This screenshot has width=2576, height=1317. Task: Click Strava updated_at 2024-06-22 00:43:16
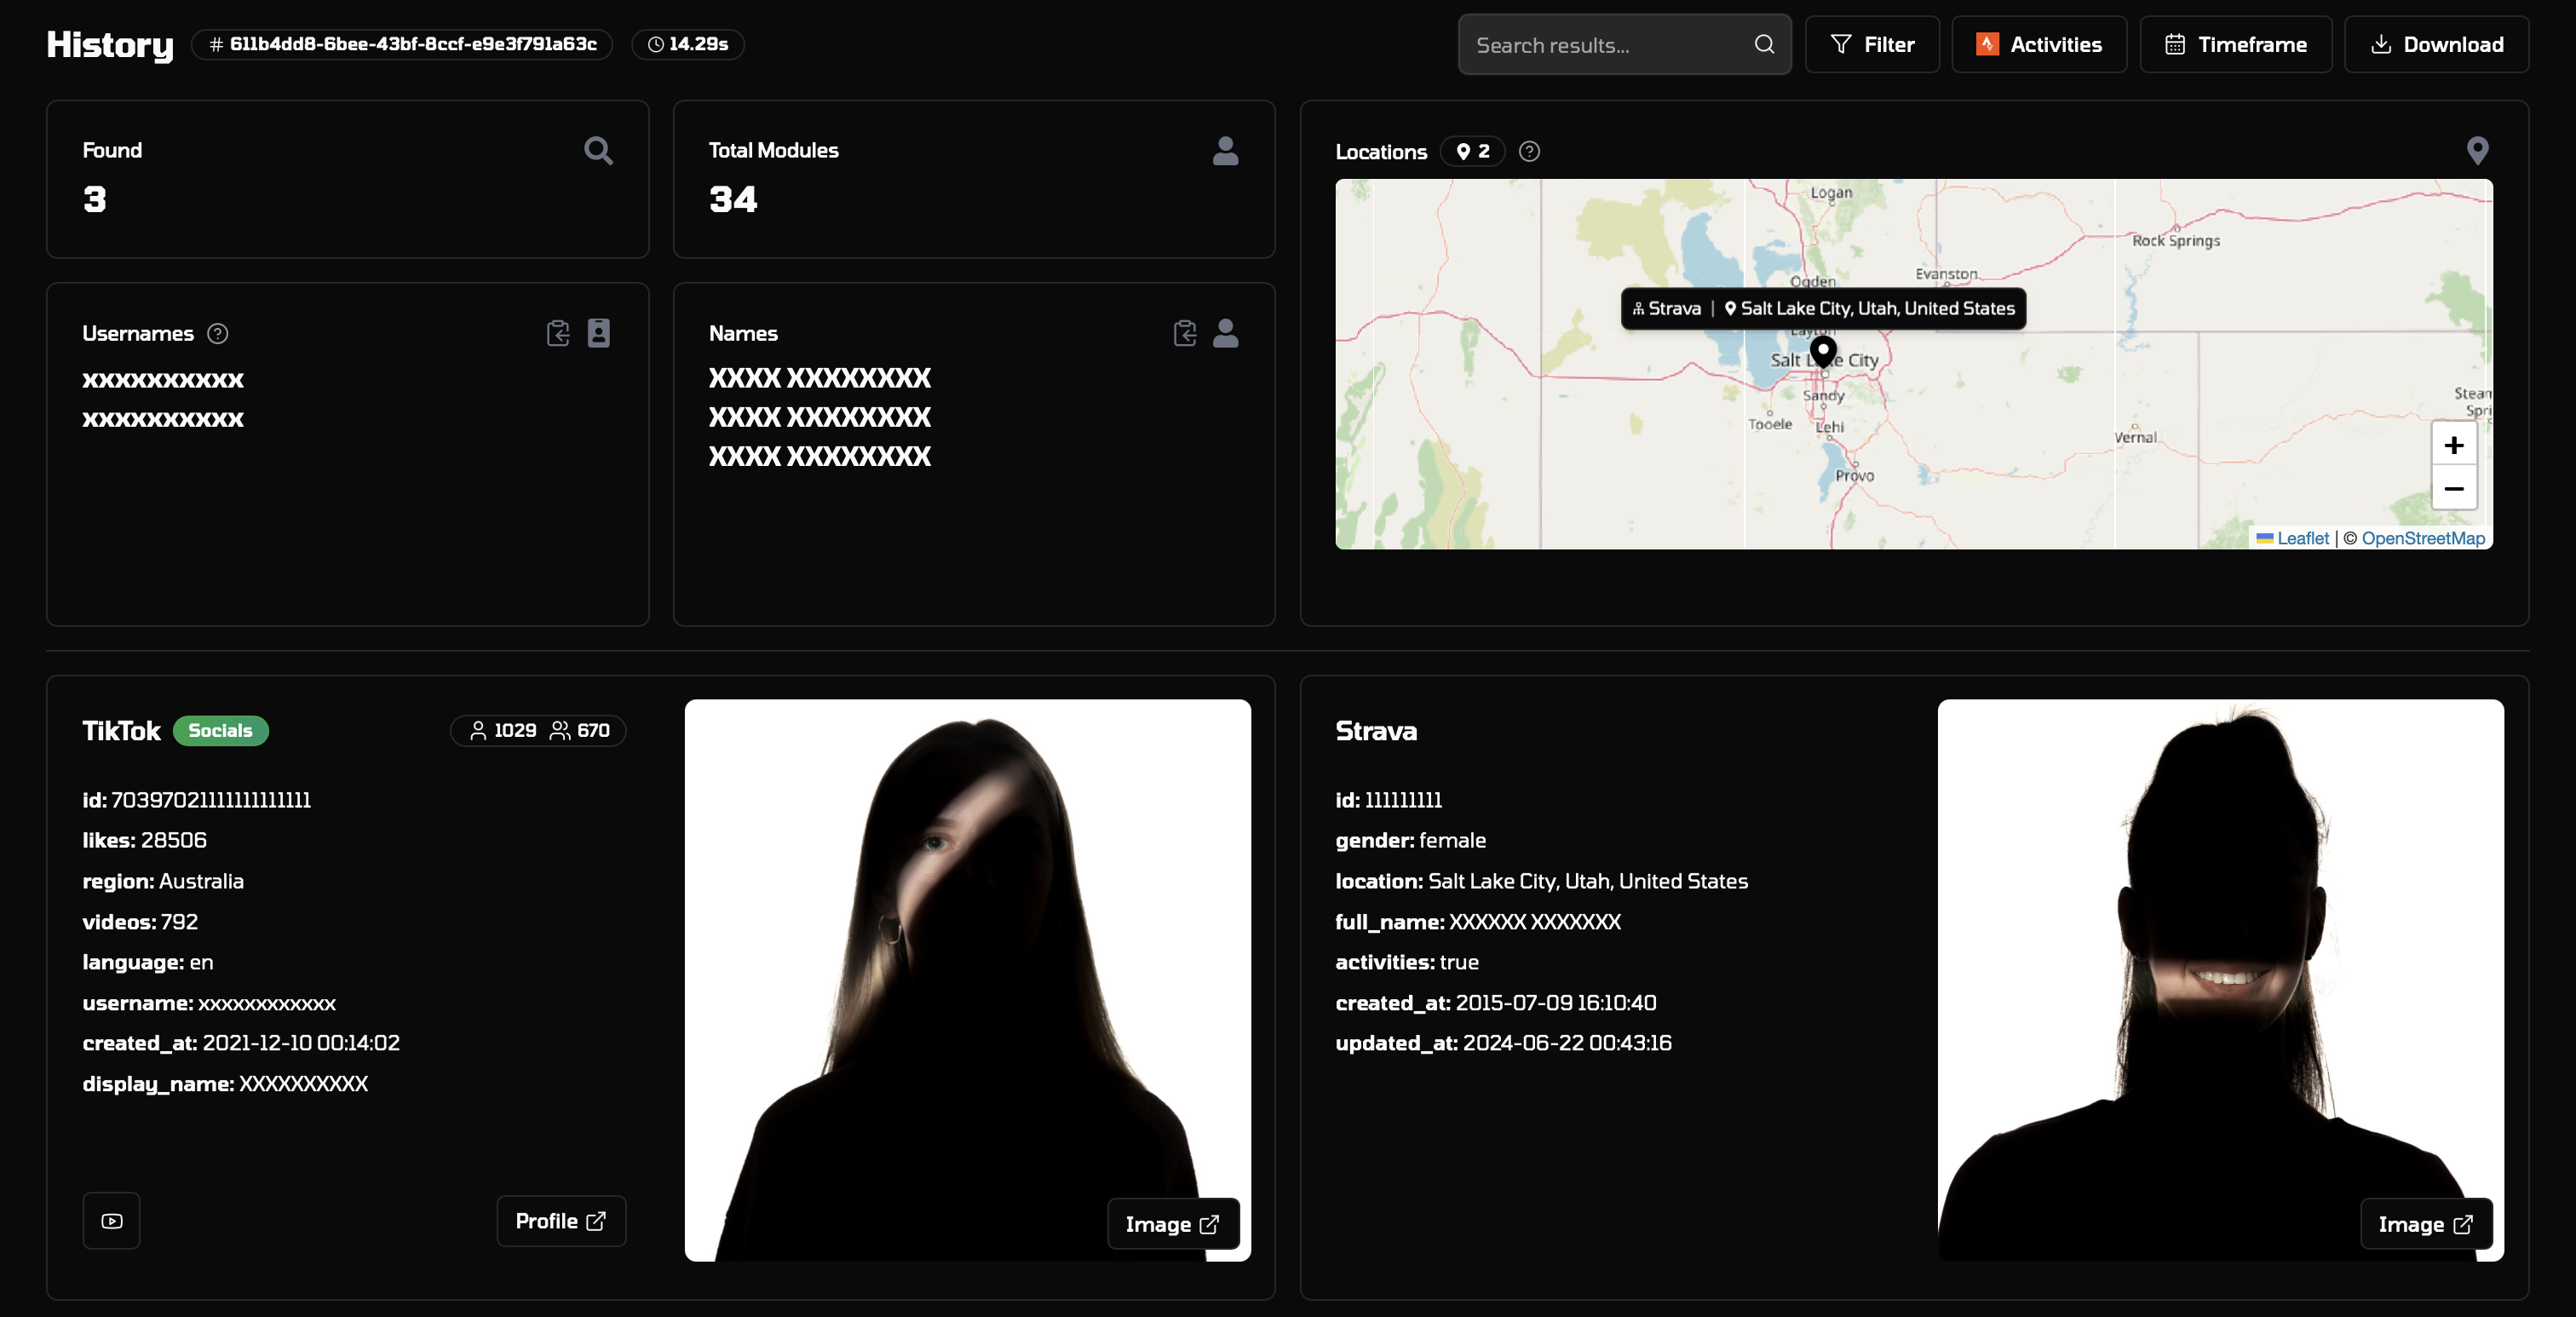pos(1567,1043)
